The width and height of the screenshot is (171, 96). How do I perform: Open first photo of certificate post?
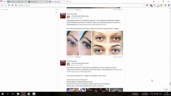(76, 90)
